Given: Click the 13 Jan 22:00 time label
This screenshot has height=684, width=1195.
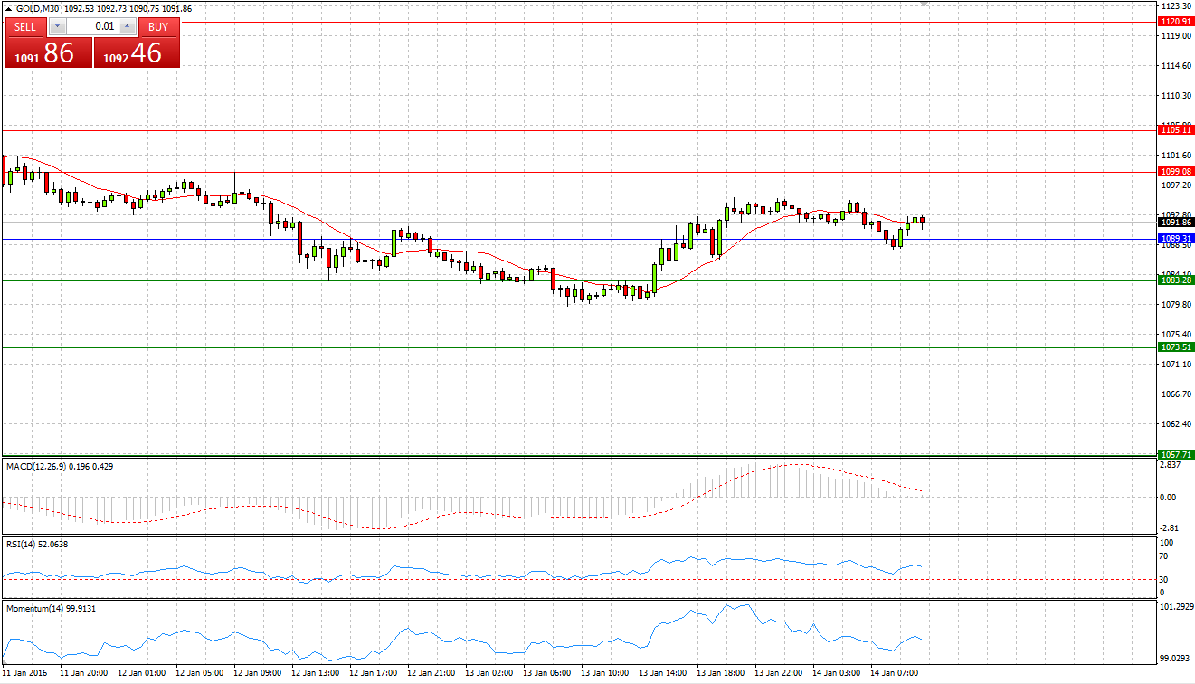Looking at the screenshot, I should coord(779,673).
